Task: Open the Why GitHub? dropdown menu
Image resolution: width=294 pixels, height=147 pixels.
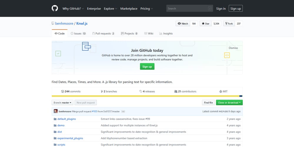Action: coord(73,9)
